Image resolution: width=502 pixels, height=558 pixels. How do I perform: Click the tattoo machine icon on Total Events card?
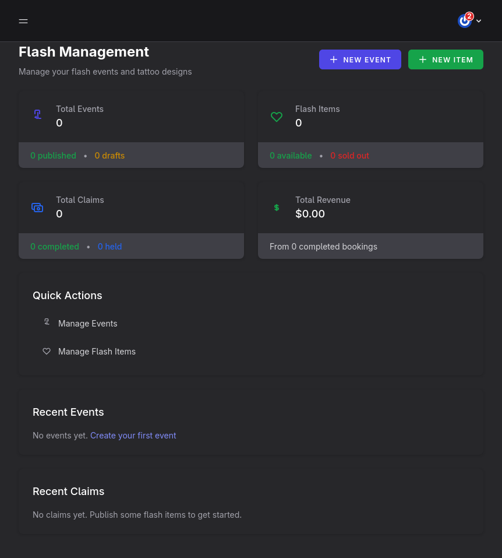(x=37, y=114)
